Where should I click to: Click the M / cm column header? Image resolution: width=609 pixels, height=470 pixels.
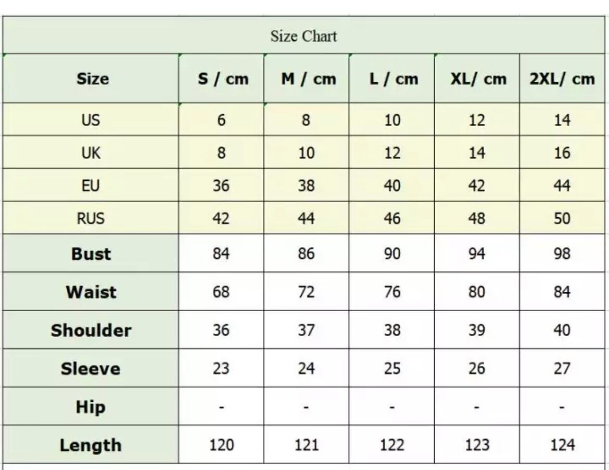[x=308, y=79]
